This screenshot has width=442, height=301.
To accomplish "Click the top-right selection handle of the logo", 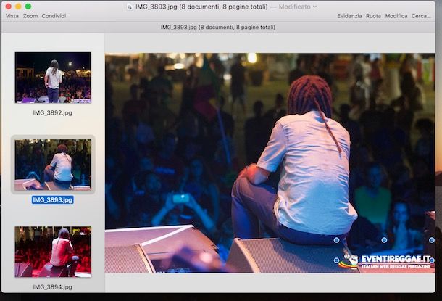I will [432, 240].
